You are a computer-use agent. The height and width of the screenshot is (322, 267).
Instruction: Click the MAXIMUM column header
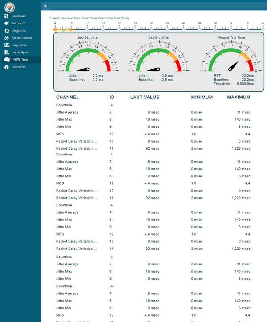[x=239, y=97]
